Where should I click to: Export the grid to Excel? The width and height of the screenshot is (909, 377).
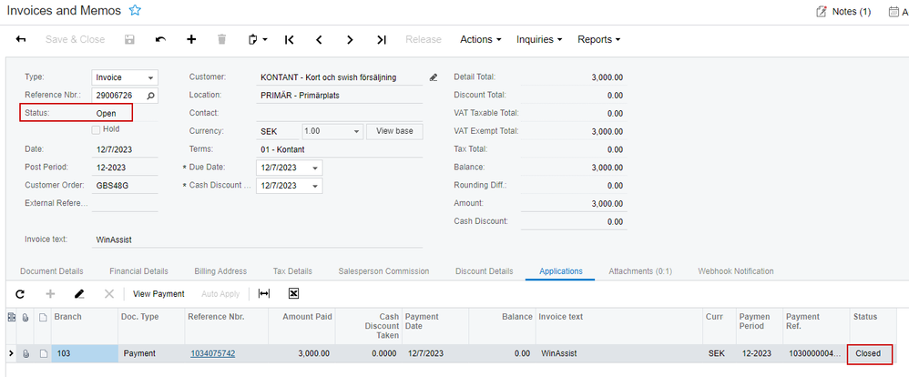[x=293, y=294]
